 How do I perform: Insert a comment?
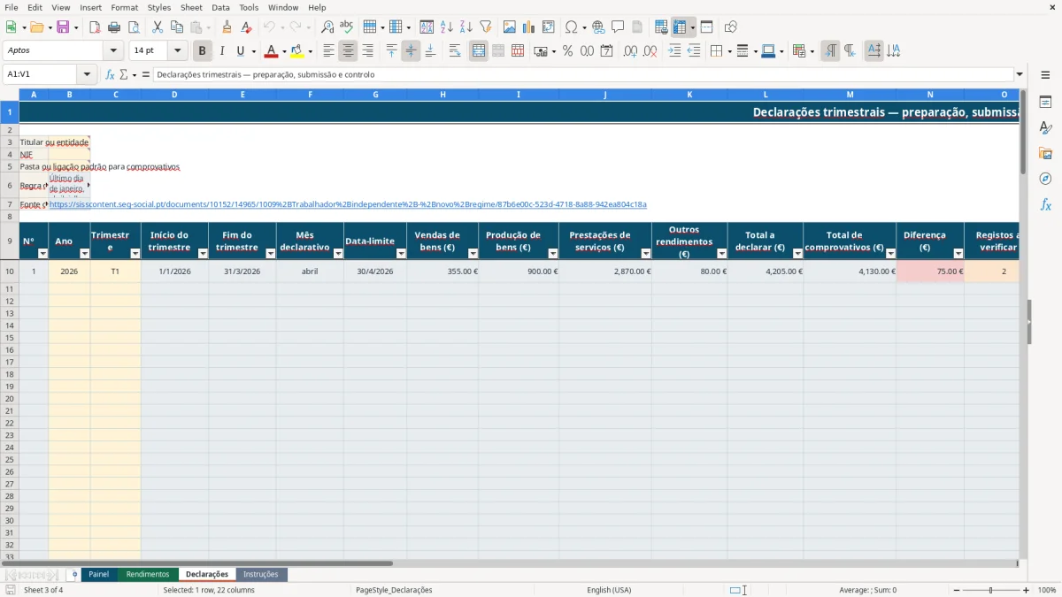(x=618, y=27)
